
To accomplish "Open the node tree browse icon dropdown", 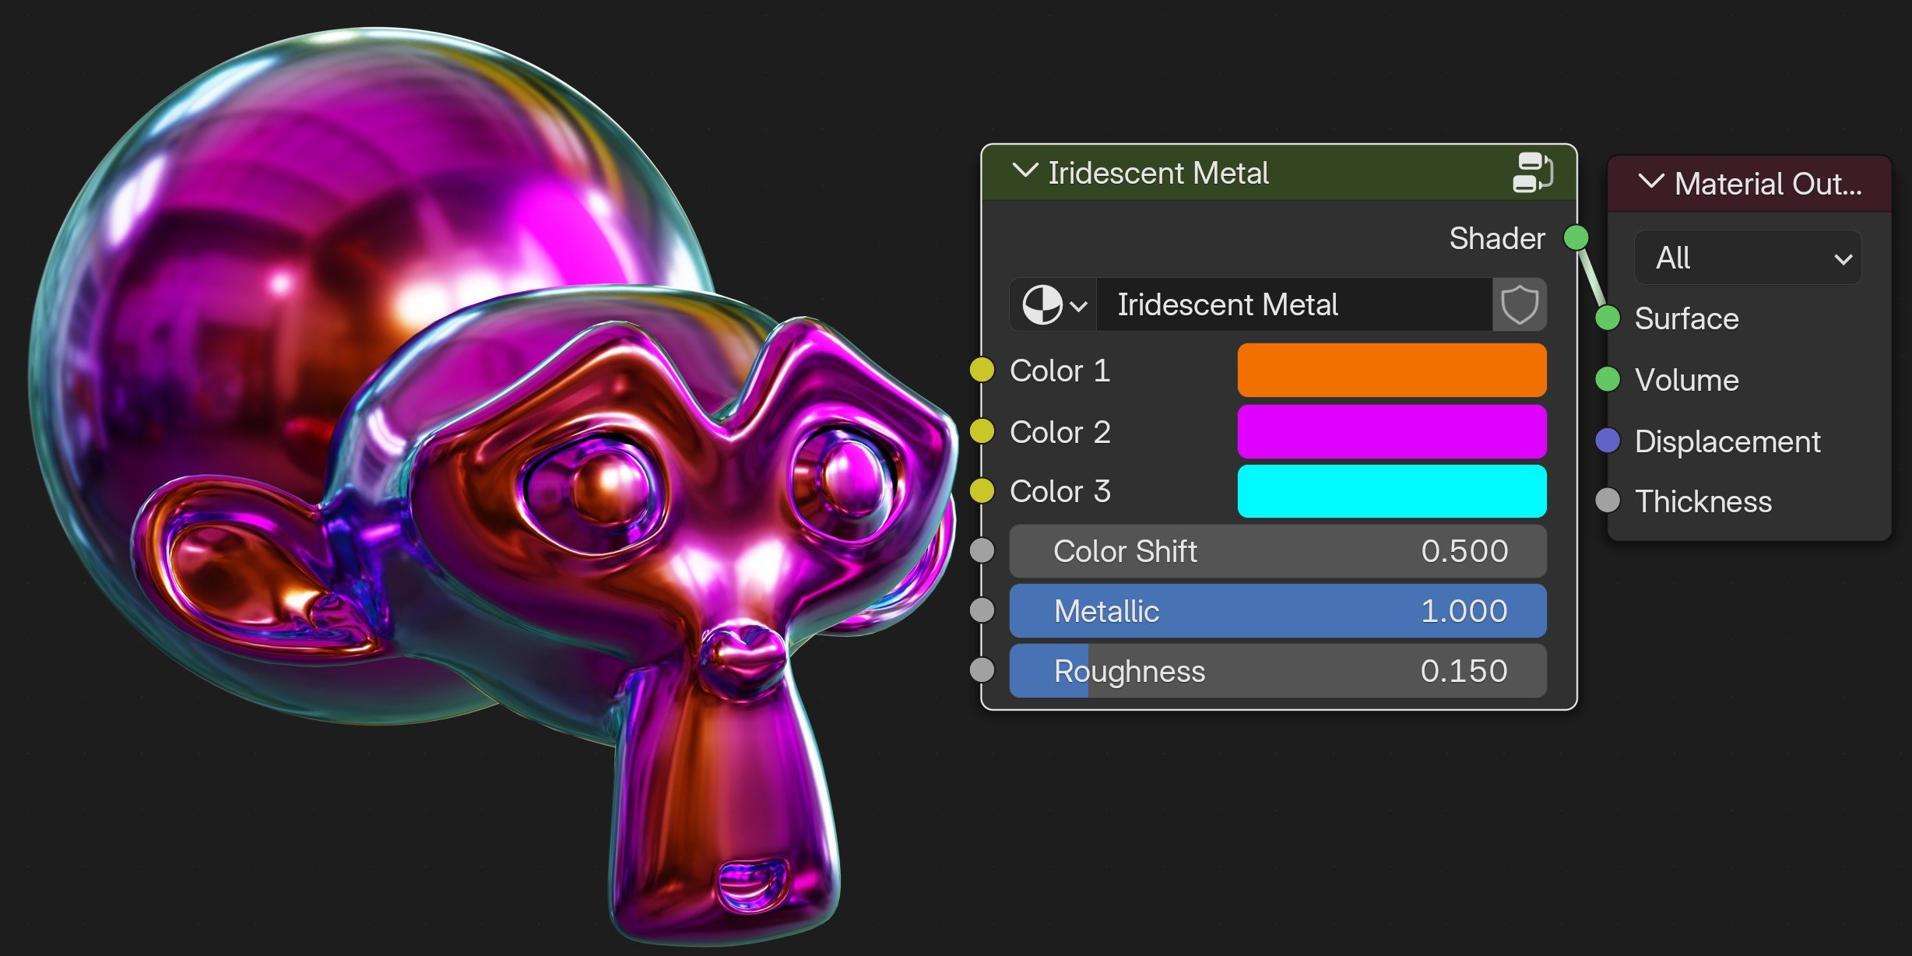I will tap(1053, 304).
